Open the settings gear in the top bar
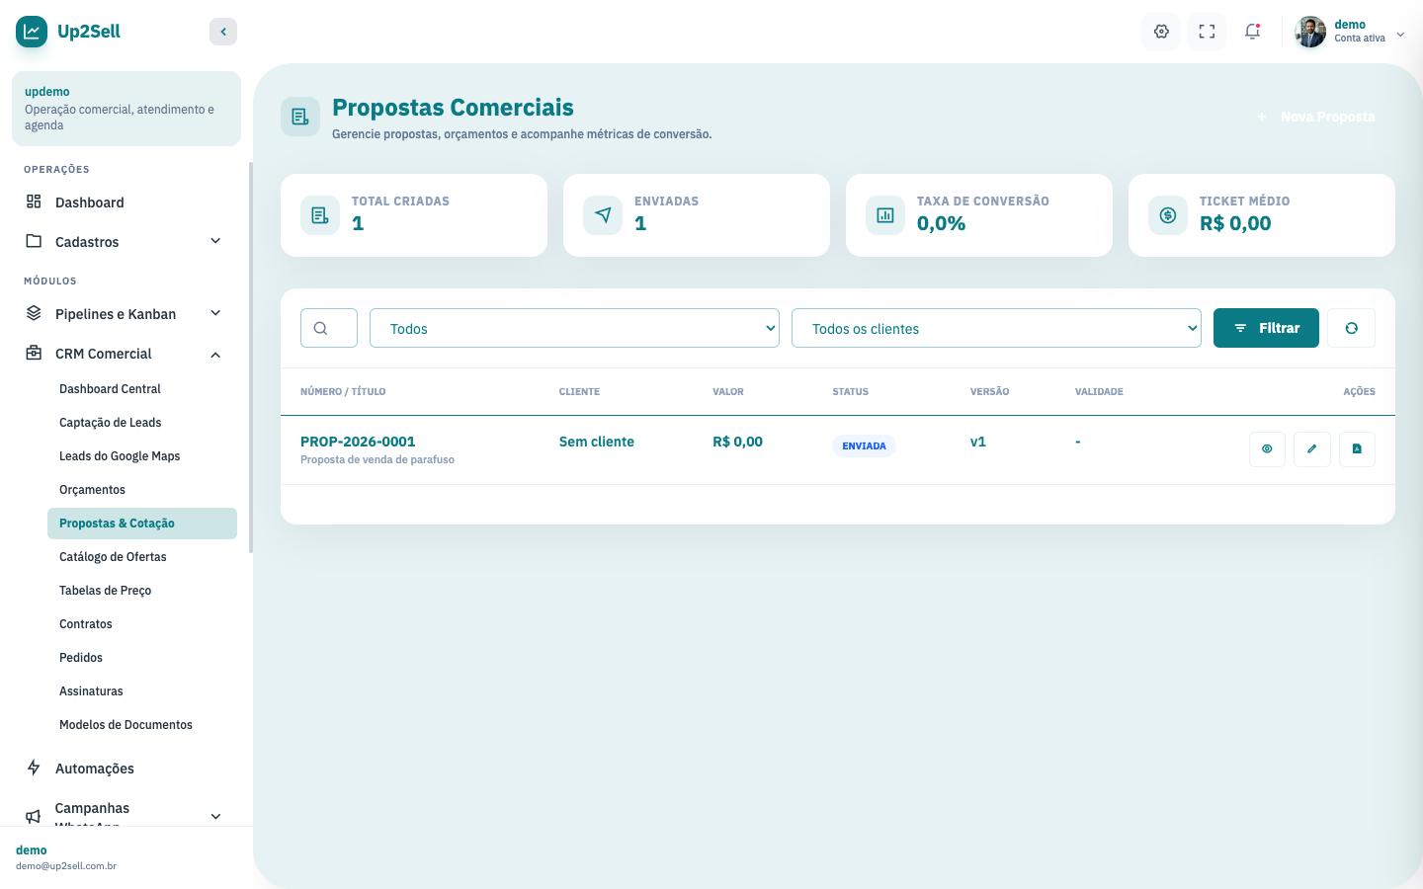The image size is (1423, 889). [1161, 32]
